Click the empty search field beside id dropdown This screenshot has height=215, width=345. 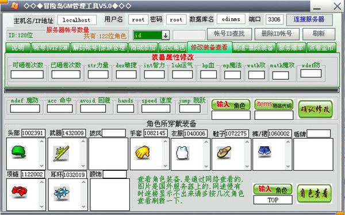[189, 35]
